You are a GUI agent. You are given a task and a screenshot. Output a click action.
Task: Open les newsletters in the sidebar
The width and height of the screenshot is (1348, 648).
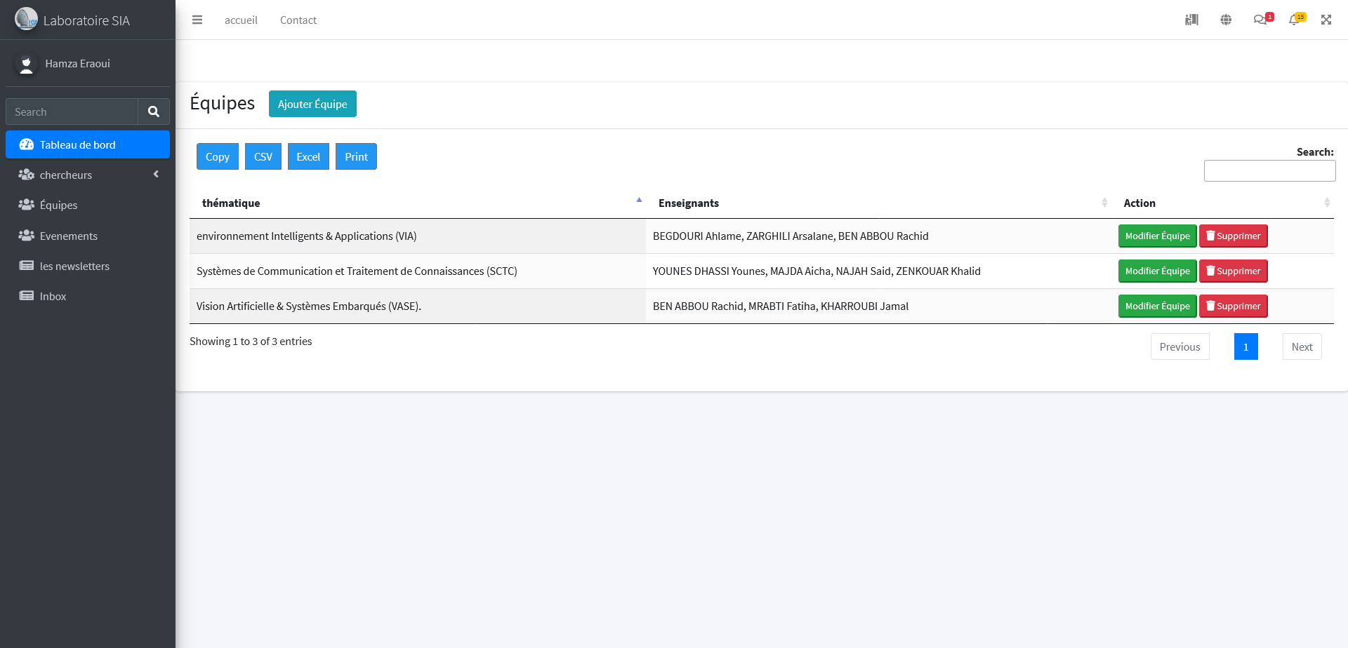click(88, 266)
